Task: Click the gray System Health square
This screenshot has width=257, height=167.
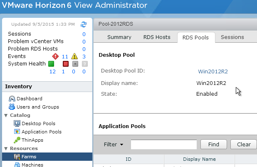Action: 75,64
